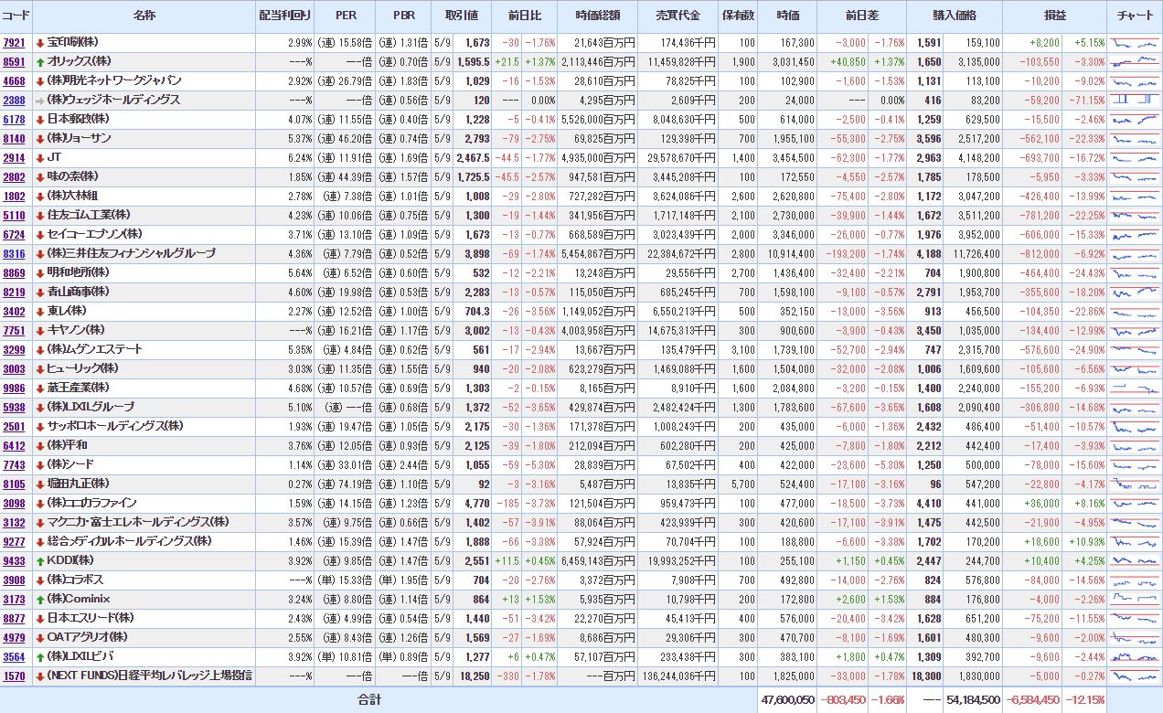Click the green up arrow beside LIXILビバ
The image size is (1163, 713).
click(40, 656)
